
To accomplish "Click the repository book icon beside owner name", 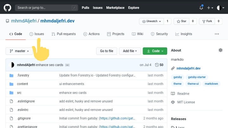I will click(7, 21).
